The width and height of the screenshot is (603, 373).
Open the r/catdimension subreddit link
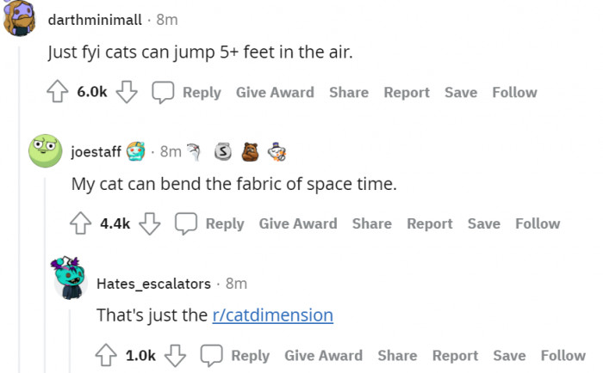(x=272, y=315)
